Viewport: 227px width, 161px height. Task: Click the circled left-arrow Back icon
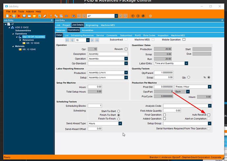tap(133, 16)
